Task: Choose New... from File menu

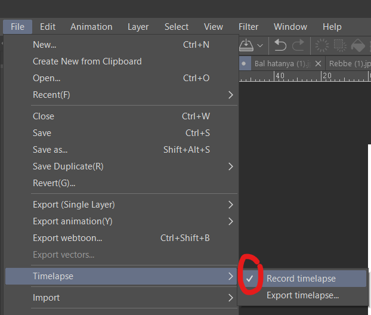Action: (x=121, y=45)
